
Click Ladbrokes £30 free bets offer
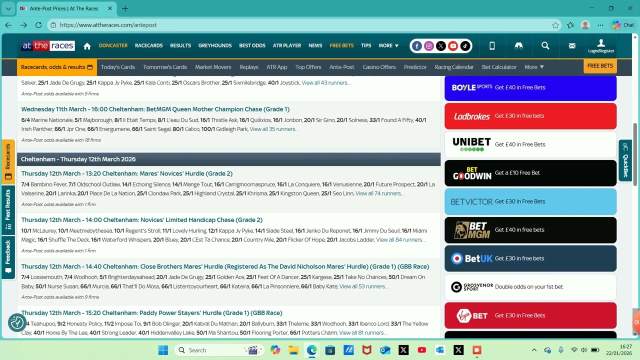[530, 116]
